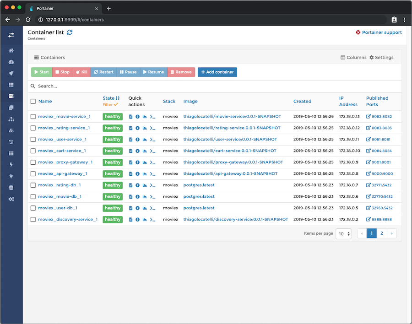The height and width of the screenshot is (324, 412).
Task: Click the endpoint switch arrows icon in sidebar
Action: pos(11,35)
